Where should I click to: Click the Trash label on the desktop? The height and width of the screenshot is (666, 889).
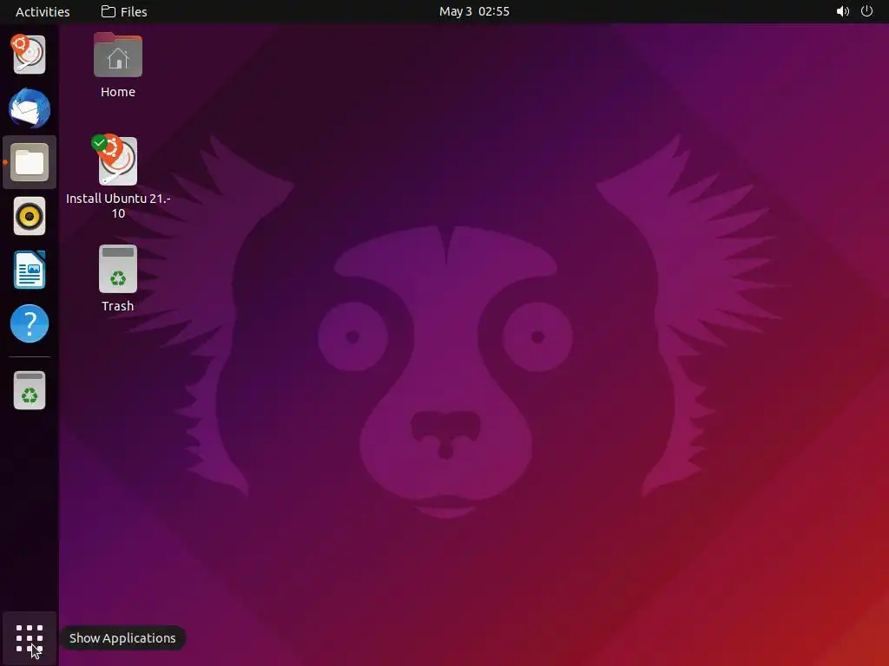[118, 306]
